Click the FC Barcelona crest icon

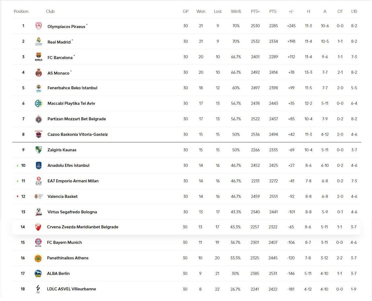point(39,57)
